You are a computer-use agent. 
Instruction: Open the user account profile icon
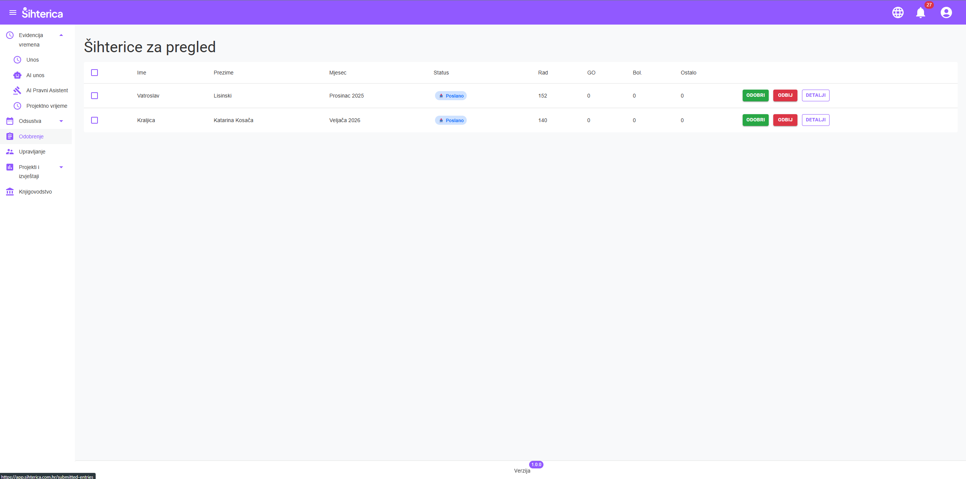pyautogui.click(x=946, y=12)
